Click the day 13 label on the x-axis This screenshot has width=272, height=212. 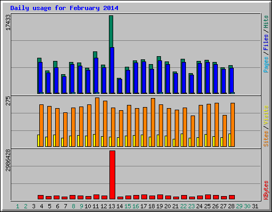point(112,206)
